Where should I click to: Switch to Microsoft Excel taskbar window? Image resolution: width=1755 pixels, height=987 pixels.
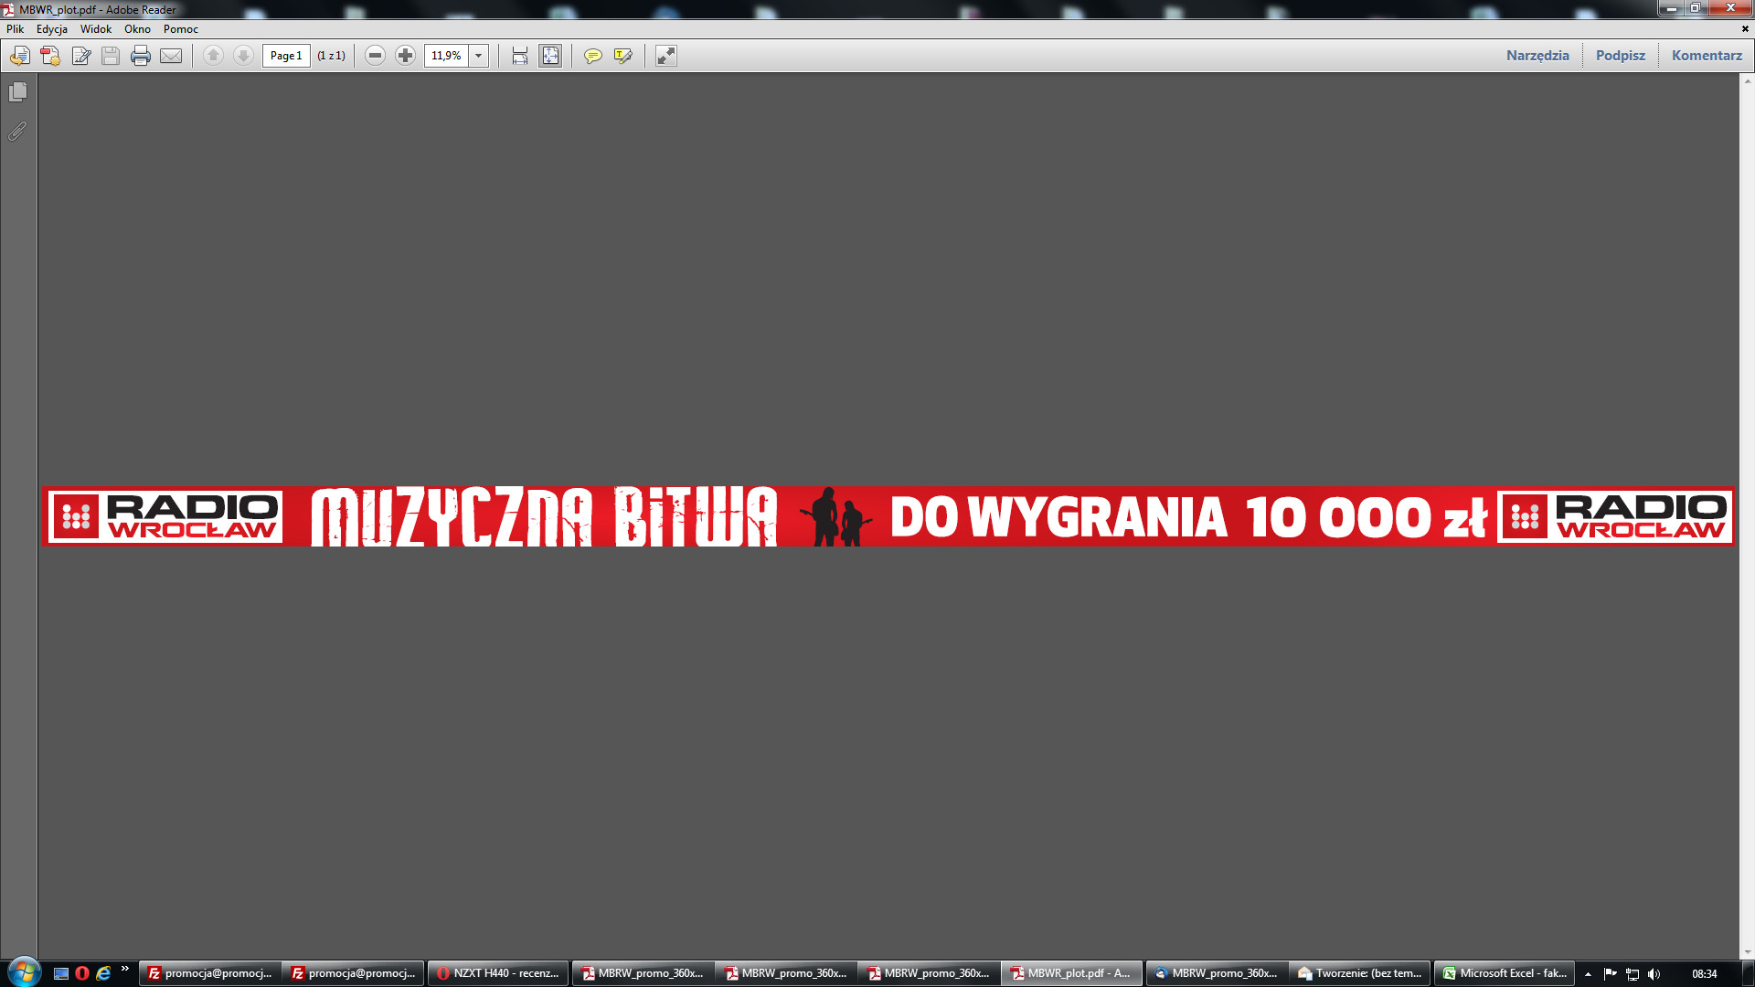(x=1504, y=973)
